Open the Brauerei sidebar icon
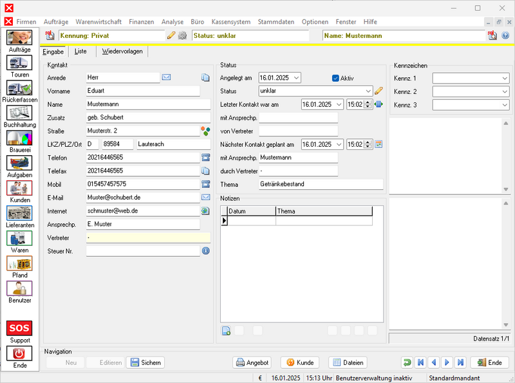The width and height of the screenshot is (515, 383). click(19, 138)
